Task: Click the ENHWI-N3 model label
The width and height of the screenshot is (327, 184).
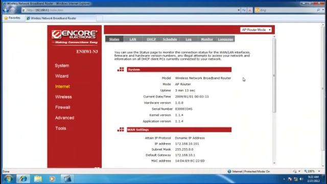Action: [87, 52]
